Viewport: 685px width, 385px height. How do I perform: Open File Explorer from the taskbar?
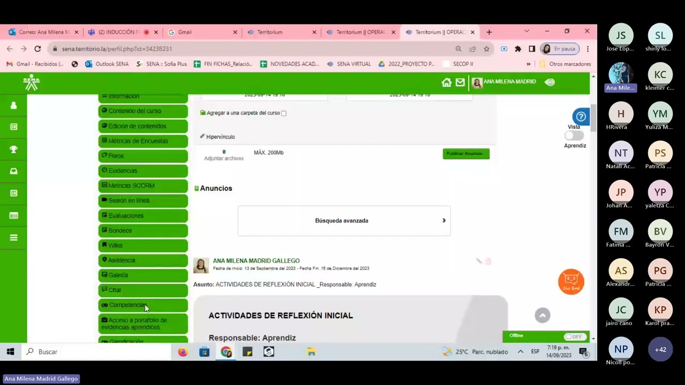tap(311, 352)
